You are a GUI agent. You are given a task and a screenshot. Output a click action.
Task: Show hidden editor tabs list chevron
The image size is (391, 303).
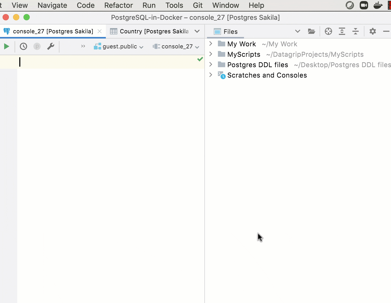[197, 31]
